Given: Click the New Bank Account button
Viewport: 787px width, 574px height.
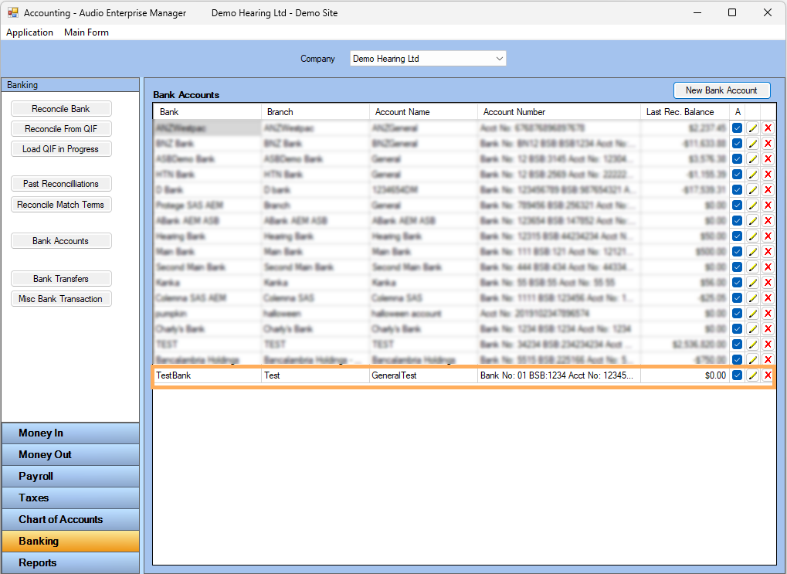Looking at the screenshot, I should 721,90.
